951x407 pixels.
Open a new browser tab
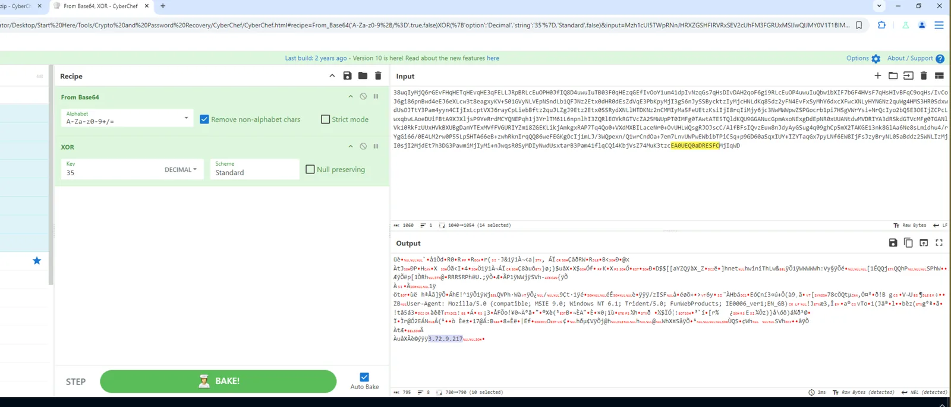click(x=163, y=6)
